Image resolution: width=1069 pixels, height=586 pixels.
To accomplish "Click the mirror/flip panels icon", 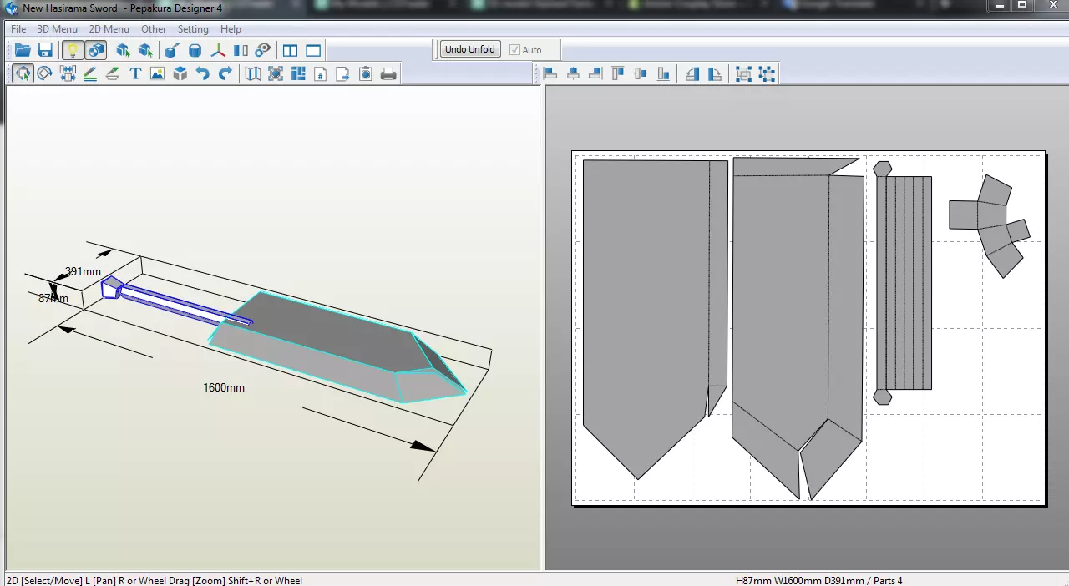I will click(x=241, y=51).
